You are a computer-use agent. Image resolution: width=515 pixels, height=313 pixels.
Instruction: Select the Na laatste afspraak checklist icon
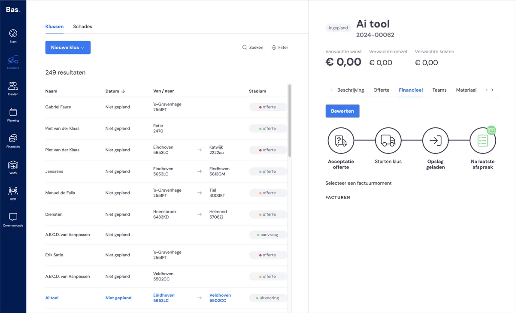[x=482, y=141]
